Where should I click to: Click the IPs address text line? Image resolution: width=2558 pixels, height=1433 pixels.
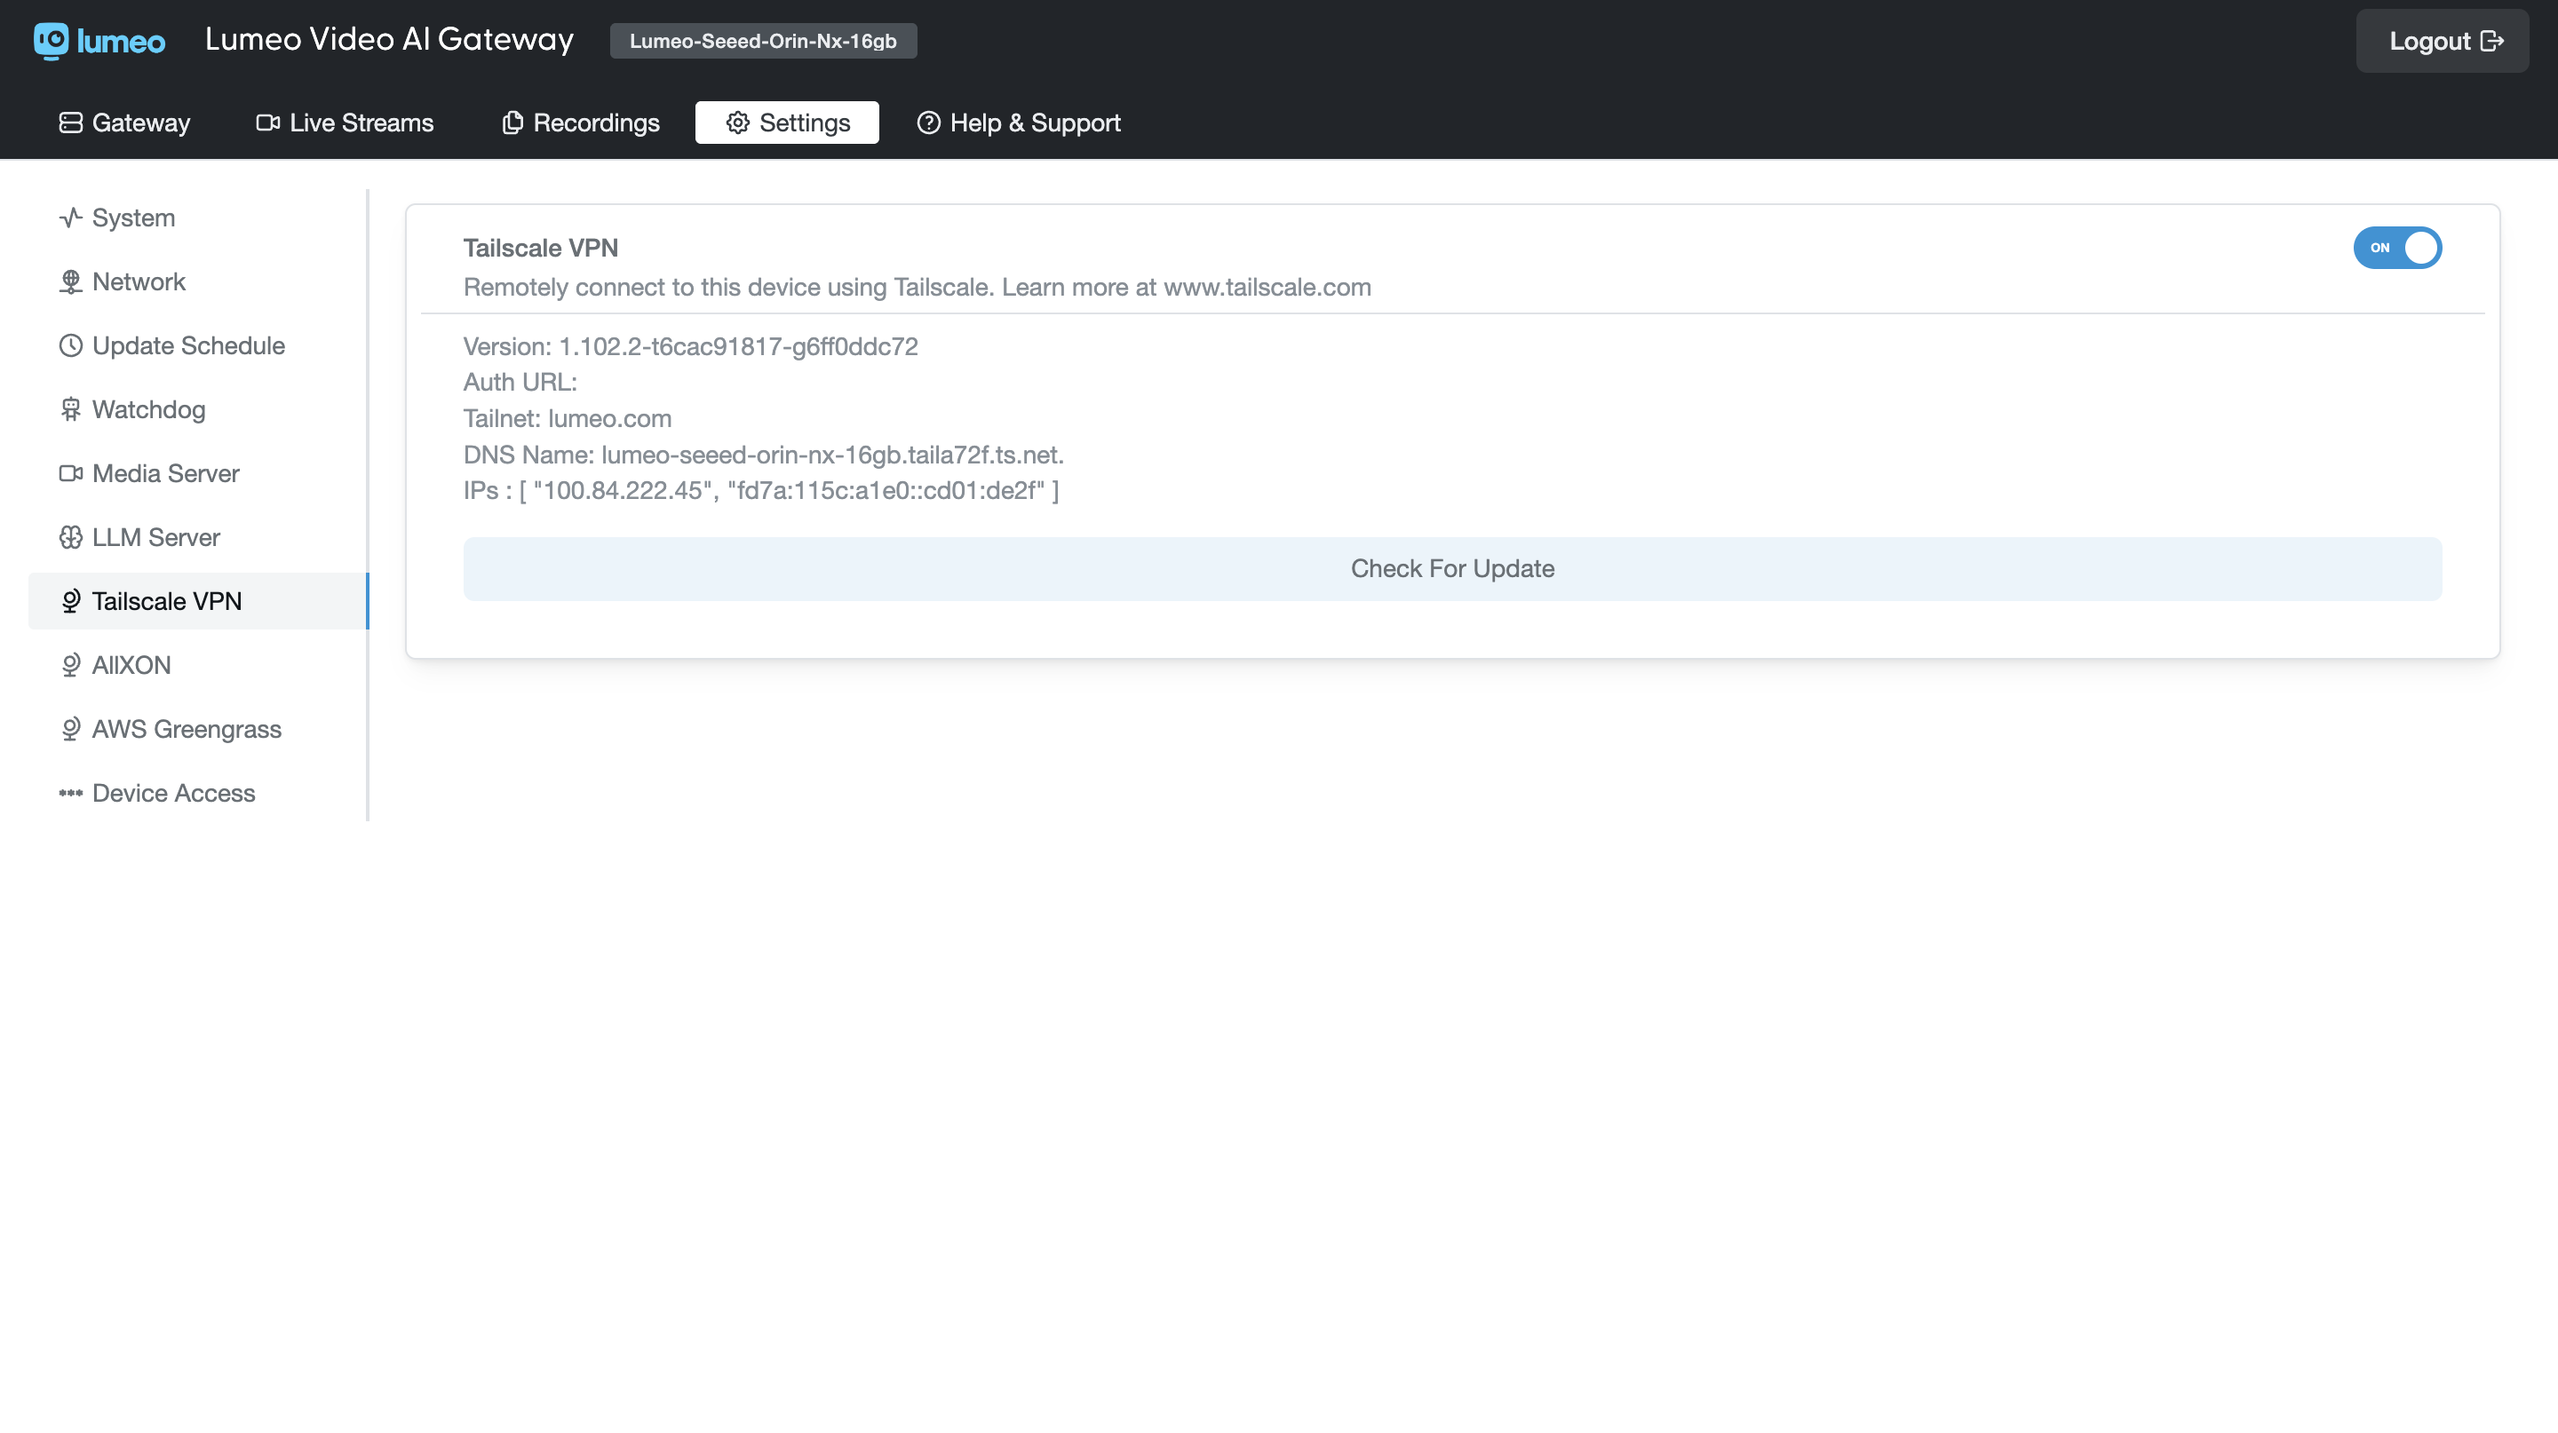click(762, 490)
